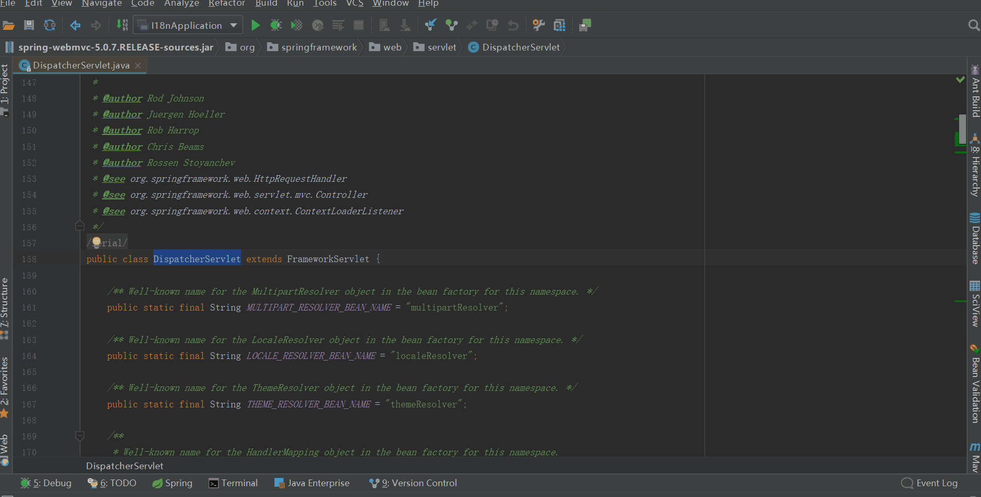Open the Project tool window
This screenshot has width=981, height=497.
point(5,90)
